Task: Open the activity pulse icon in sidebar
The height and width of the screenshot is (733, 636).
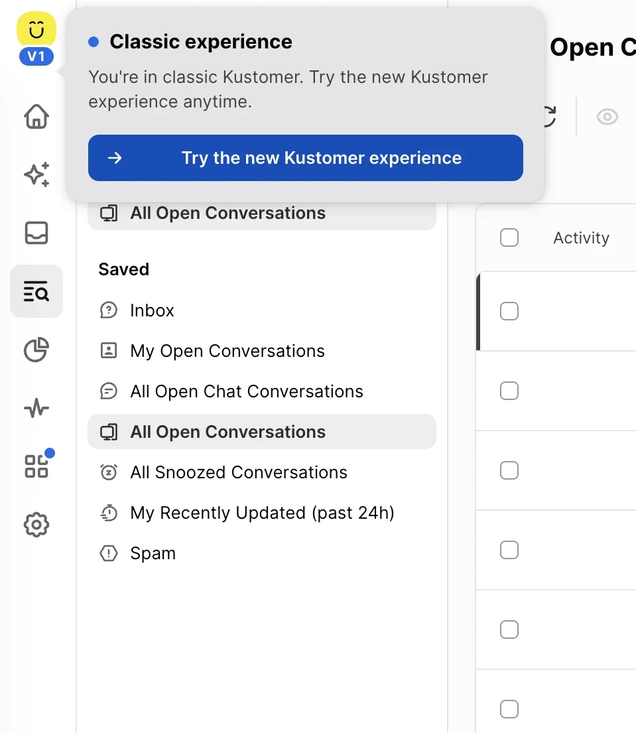Action: click(x=36, y=408)
